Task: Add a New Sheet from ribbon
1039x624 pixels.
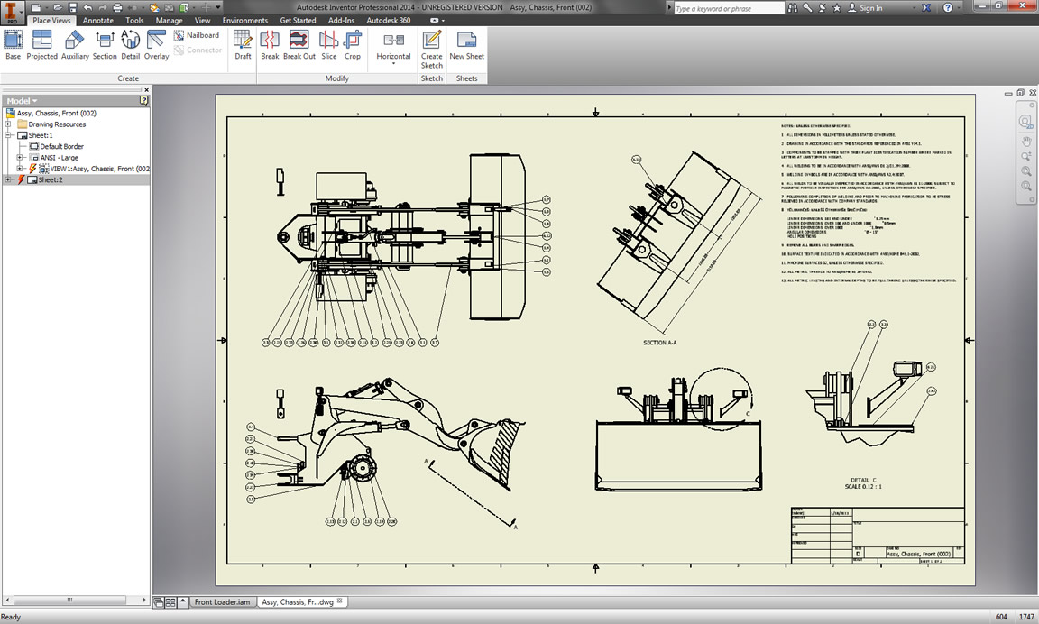Action: (466, 45)
